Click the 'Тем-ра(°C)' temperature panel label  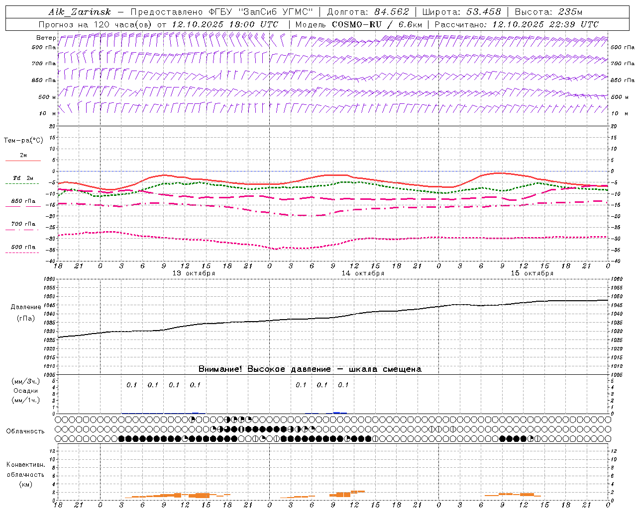click(x=23, y=141)
